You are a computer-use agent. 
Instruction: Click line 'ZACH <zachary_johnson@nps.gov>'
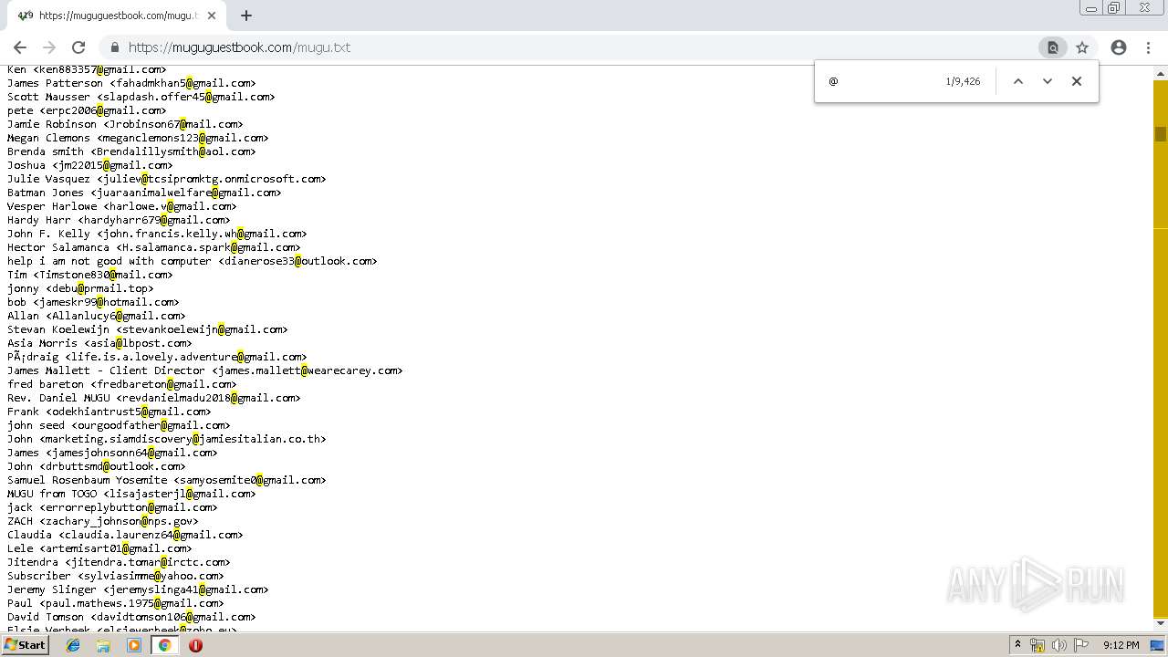[x=103, y=521]
